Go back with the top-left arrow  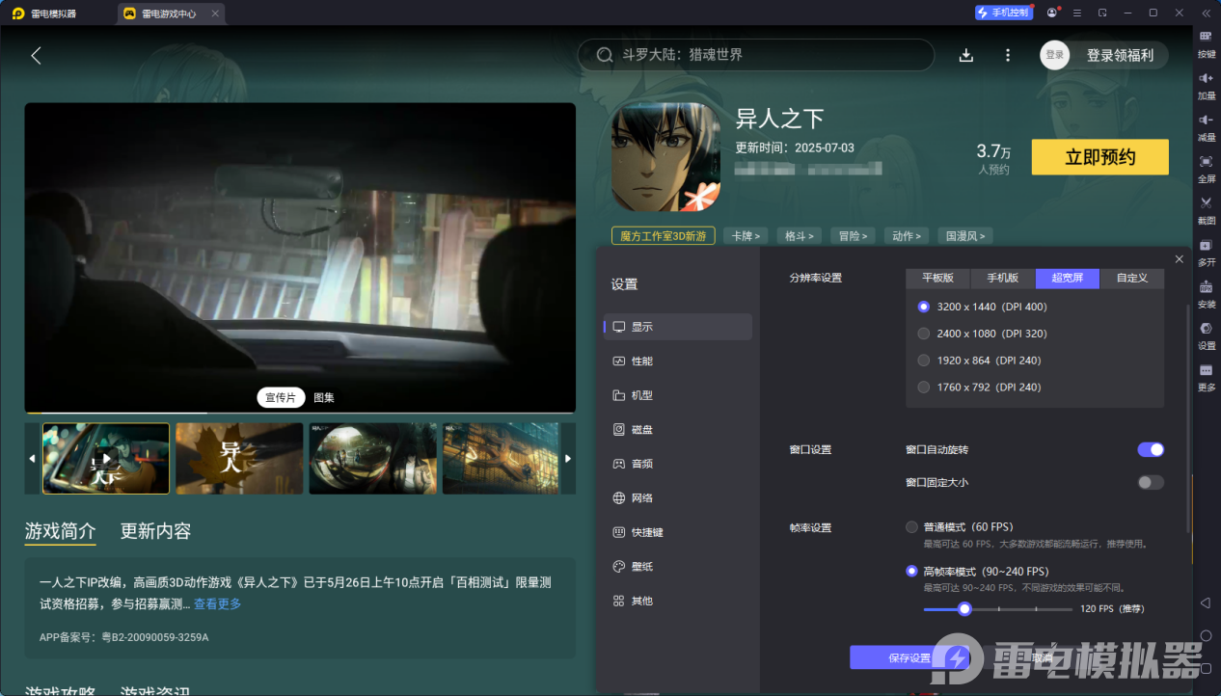pyautogui.click(x=36, y=56)
